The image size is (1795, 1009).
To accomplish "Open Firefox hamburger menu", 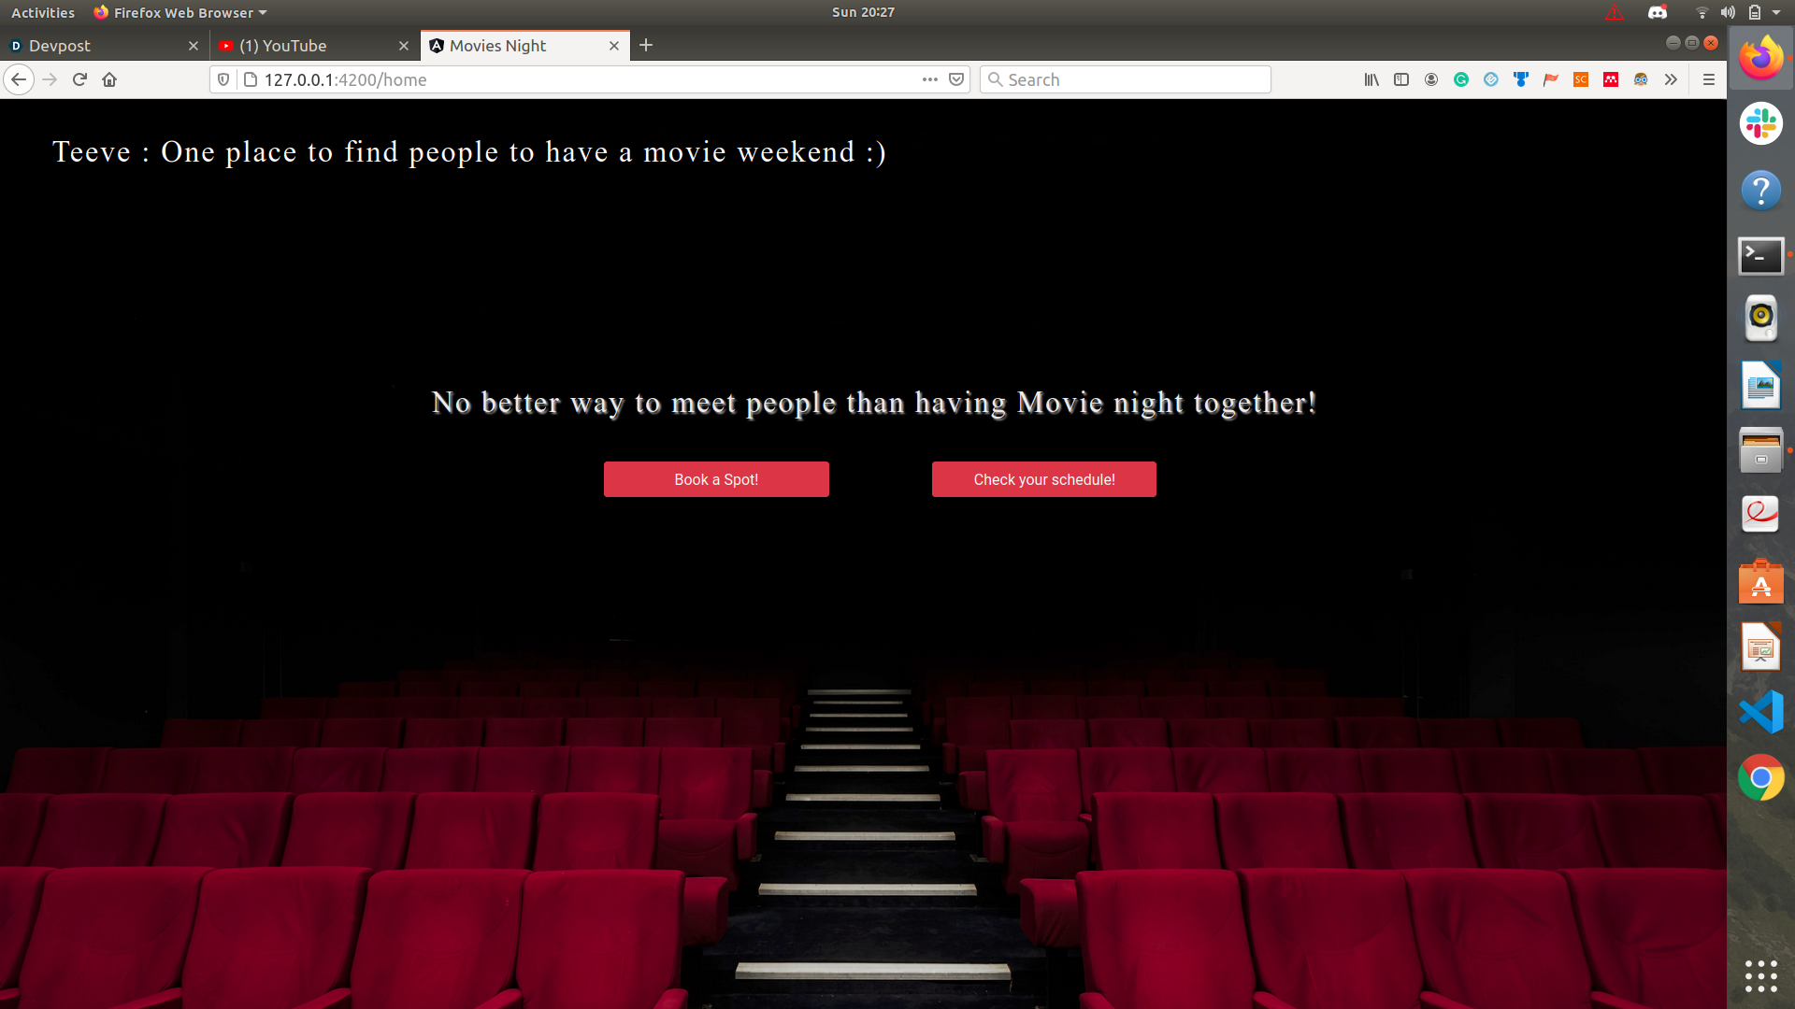I will click(x=1709, y=79).
